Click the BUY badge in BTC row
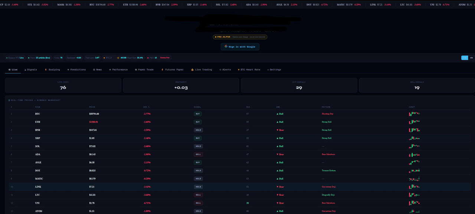Screen dimensions: 475x214 point(198,114)
